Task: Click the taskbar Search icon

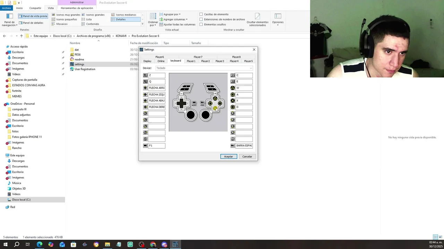Action: click(17, 245)
